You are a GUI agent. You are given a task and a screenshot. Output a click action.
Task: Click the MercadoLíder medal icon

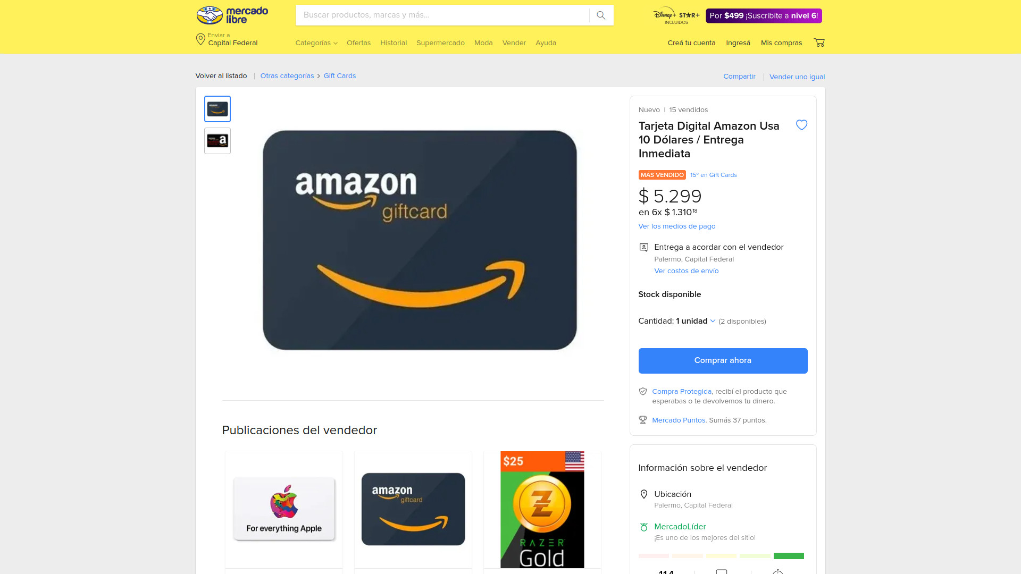[644, 527]
